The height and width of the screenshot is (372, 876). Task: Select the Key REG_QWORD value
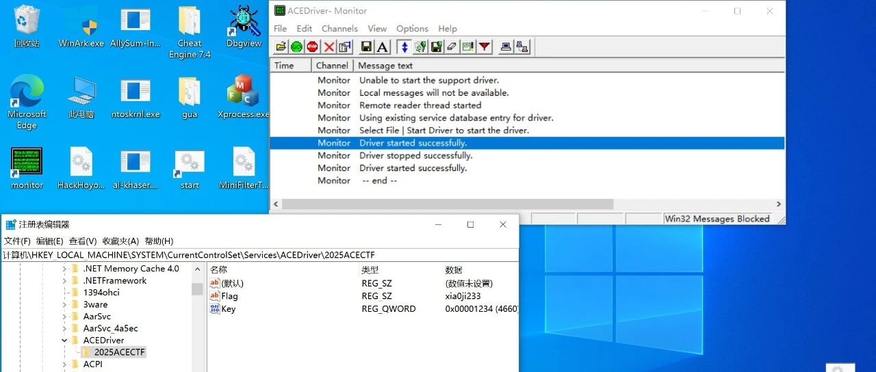[228, 308]
